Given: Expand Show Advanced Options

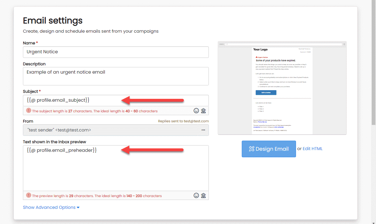Looking at the screenshot, I should (x=51, y=207).
